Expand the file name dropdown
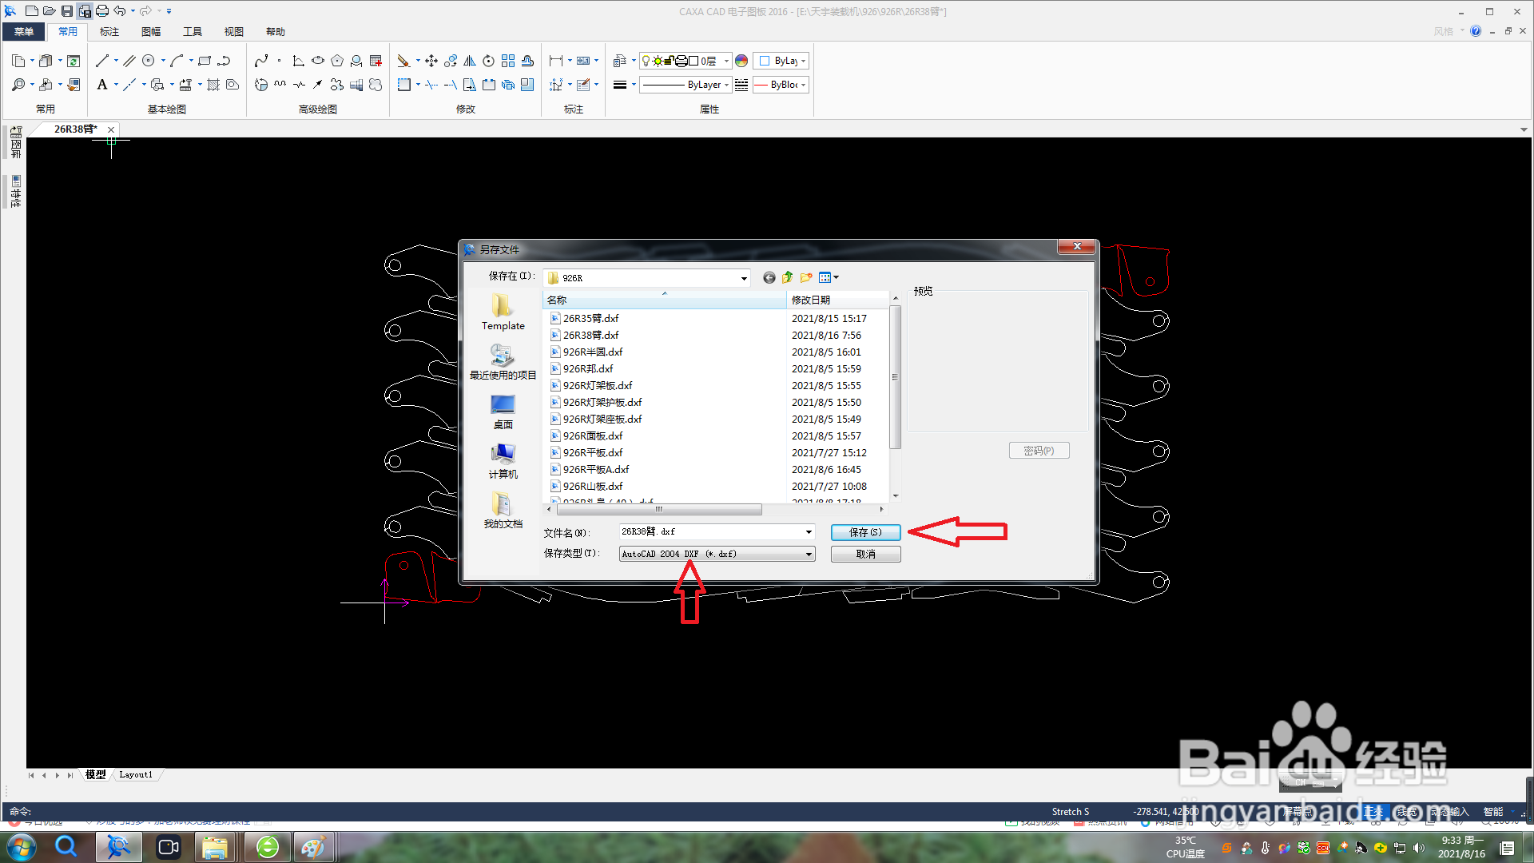This screenshot has width=1534, height=863. click(809, 532)
